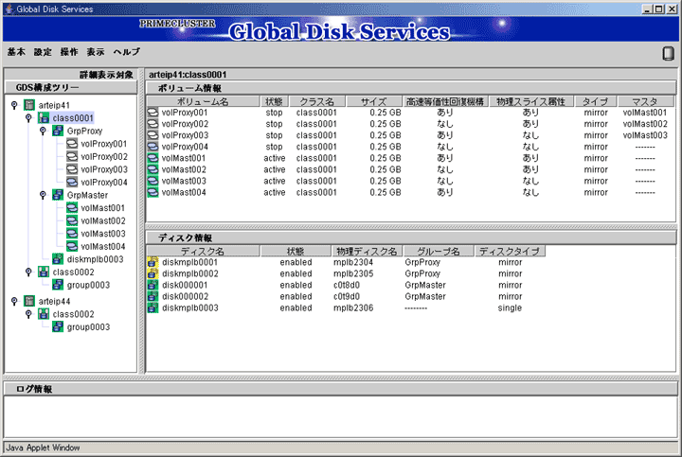Sort by ディスク名 column header
Image resolution: width=682 pixels, height=457 pixels.
click(x=203, y=251)
